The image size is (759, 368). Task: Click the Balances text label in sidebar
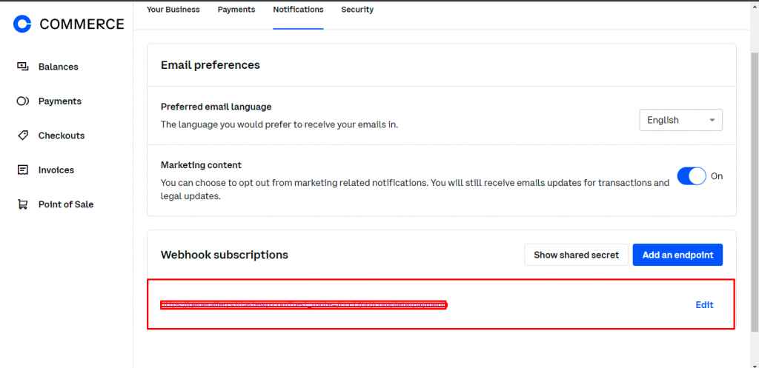(59, 67)
